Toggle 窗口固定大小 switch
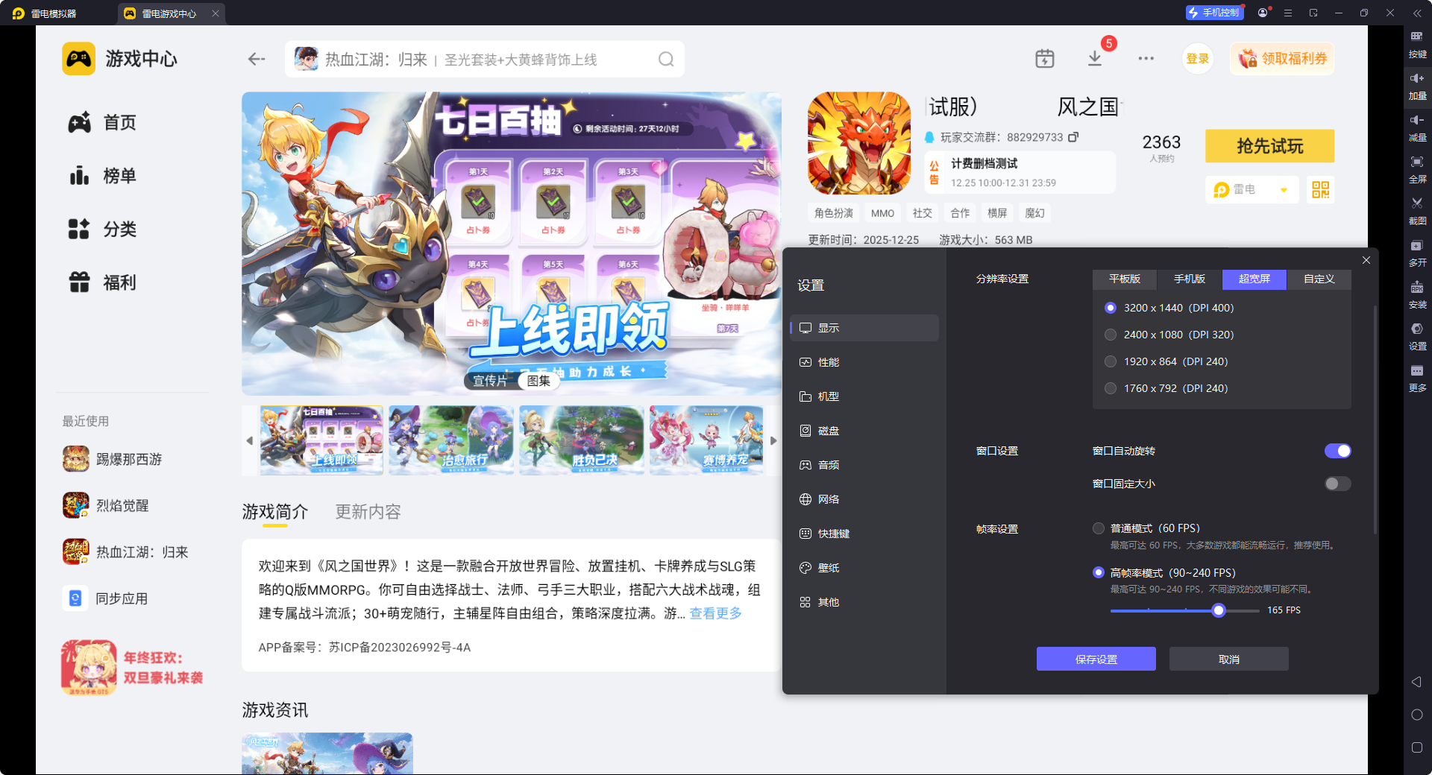Screen dimensions: 1432x775 1337,484
